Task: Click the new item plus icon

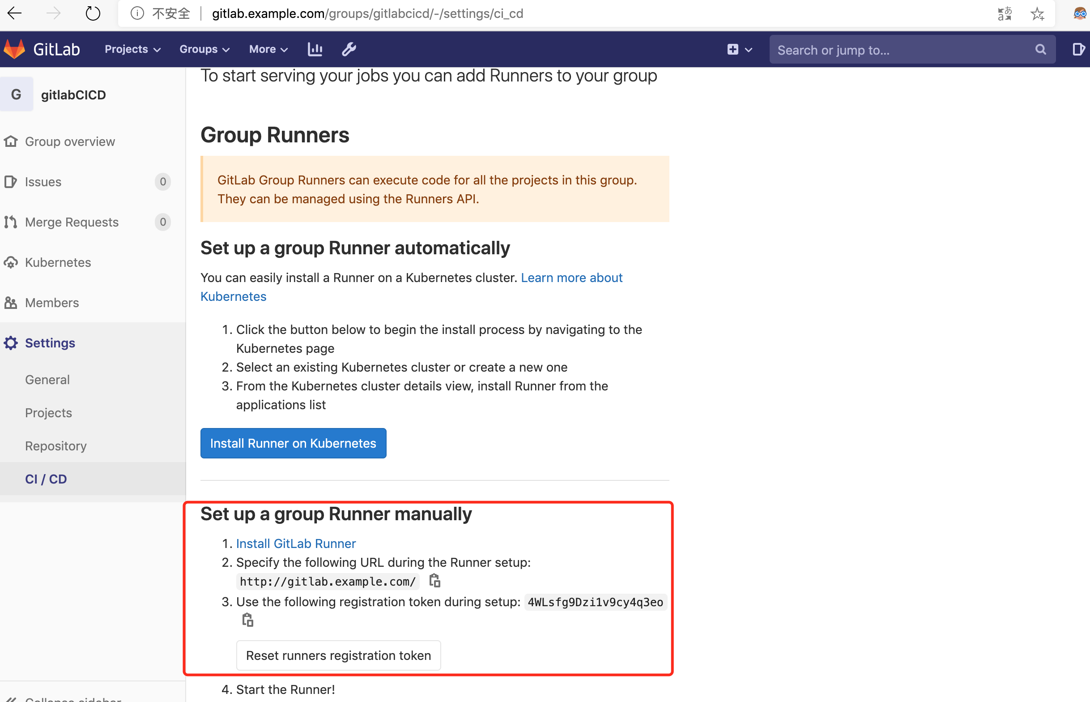Action: click(732, 49)
